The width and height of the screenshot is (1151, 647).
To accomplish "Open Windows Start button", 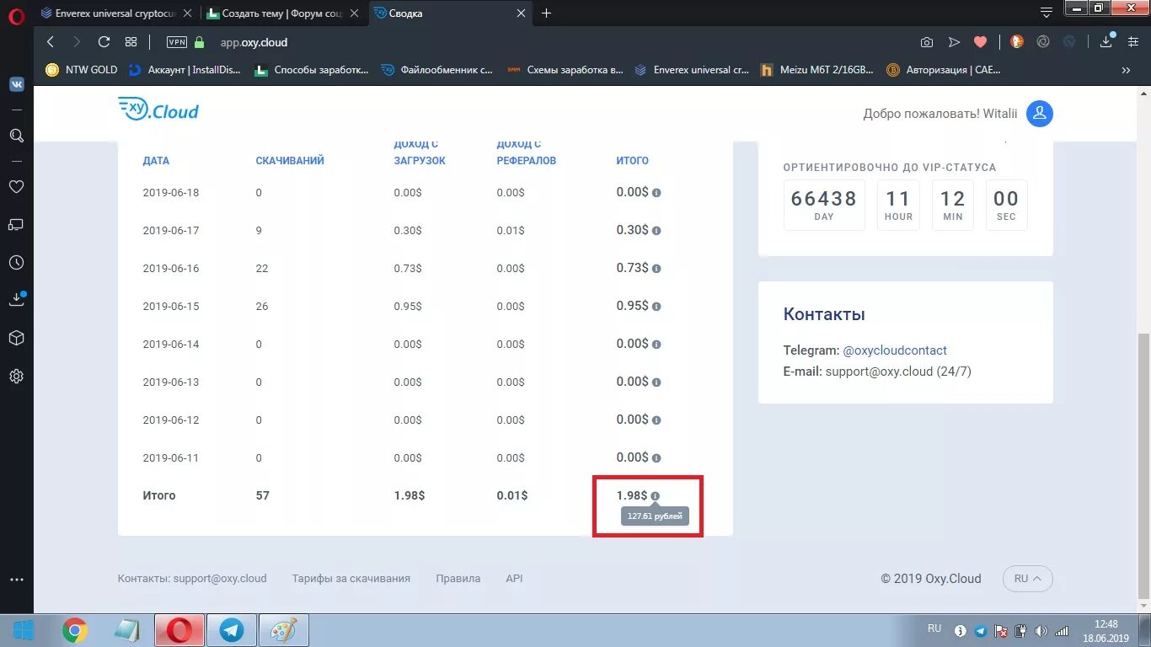I will coord(22,630).
